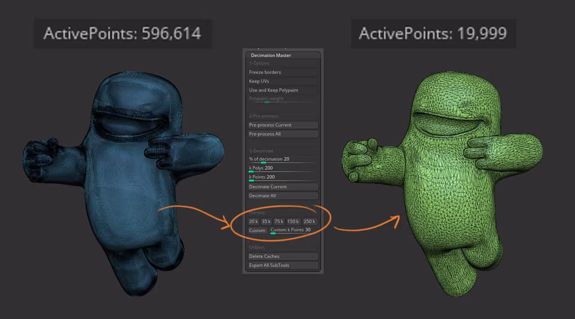Click the Custom preset button

coord(257,230)
